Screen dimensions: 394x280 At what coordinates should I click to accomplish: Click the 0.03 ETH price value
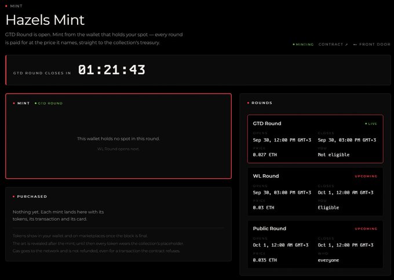(264, 208)
